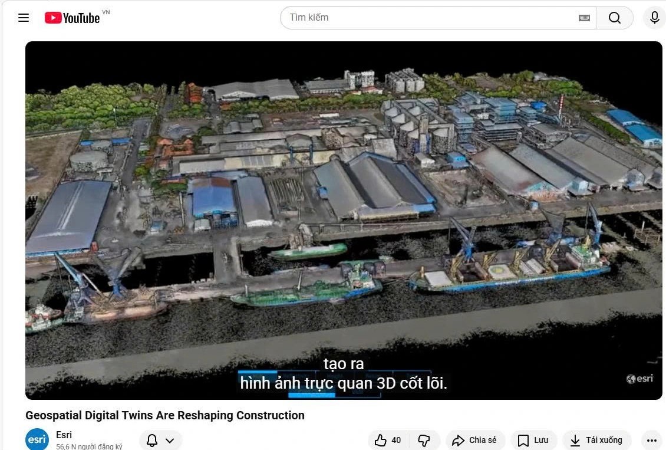Click the hamburger guide icon

click(24, 18)
